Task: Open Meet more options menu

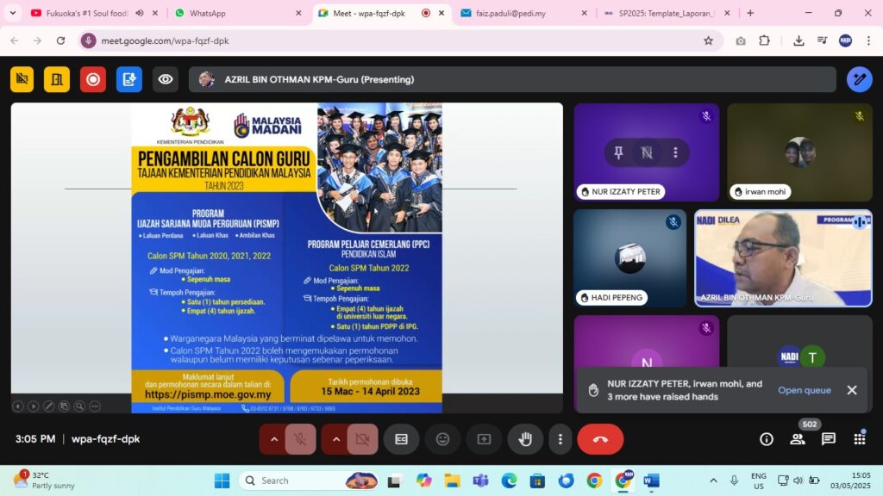Action: 560,439
